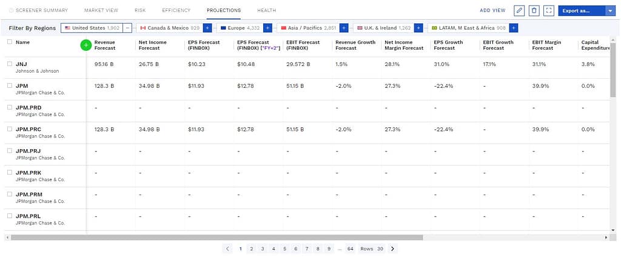Add Asia / Pacifics region with plus
The height and width of the screenshot is (257, 621).
click(344, 28)
